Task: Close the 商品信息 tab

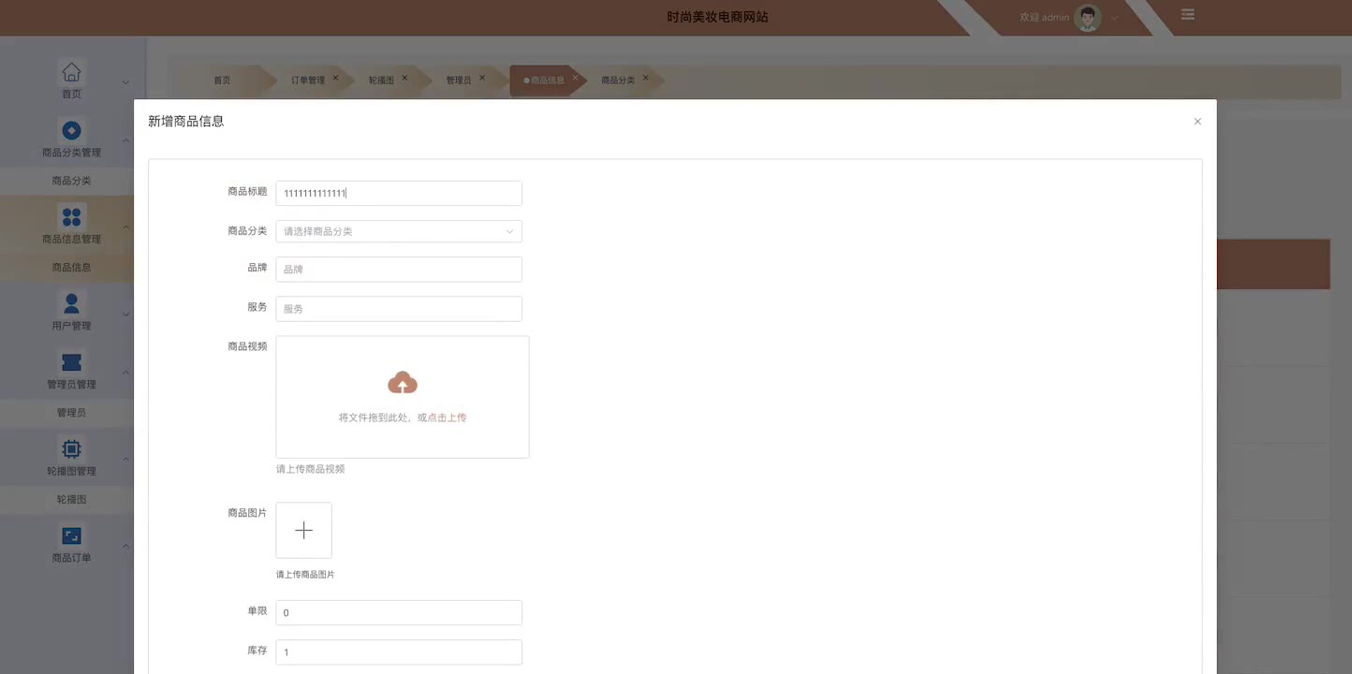Action: pyautogui.click(x=575, y=78)
